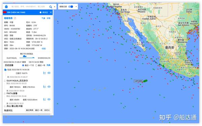Screen dimensions: 202x126
Task: Click the blue ship logo icon
Action: coord(6,7)
